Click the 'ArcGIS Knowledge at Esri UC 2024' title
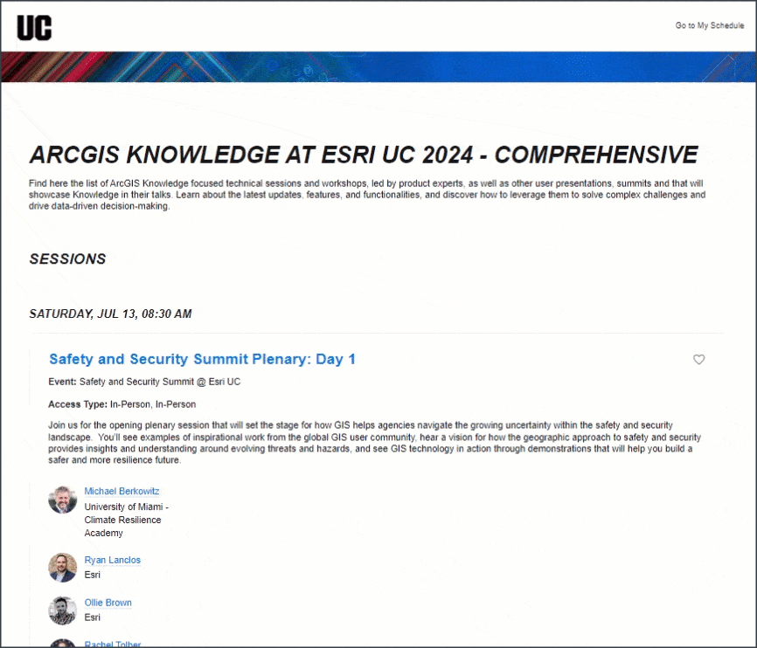Viewport: 757px width, 648px height. [x=364, y=155]
